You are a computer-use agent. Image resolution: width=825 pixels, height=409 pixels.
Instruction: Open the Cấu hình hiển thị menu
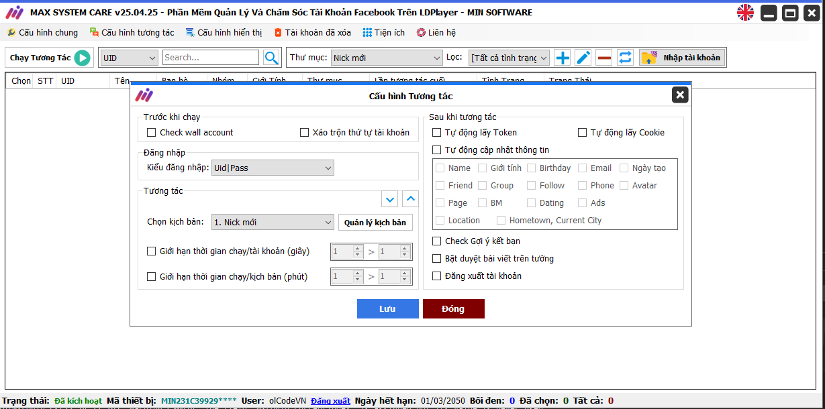(x=224, y=32)
